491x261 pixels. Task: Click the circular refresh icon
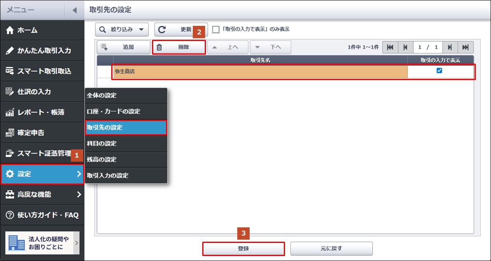click(161, 30)
